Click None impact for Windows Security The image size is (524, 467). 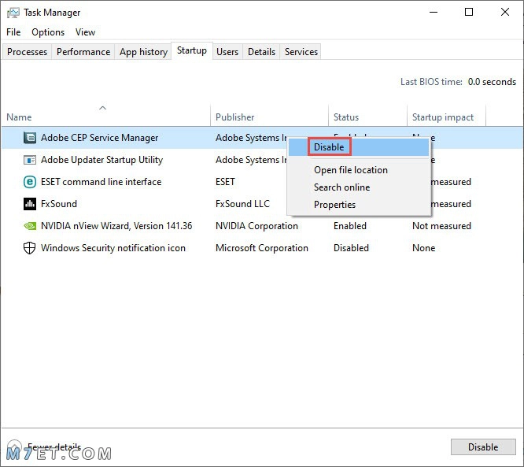click(x=424, y=248)
